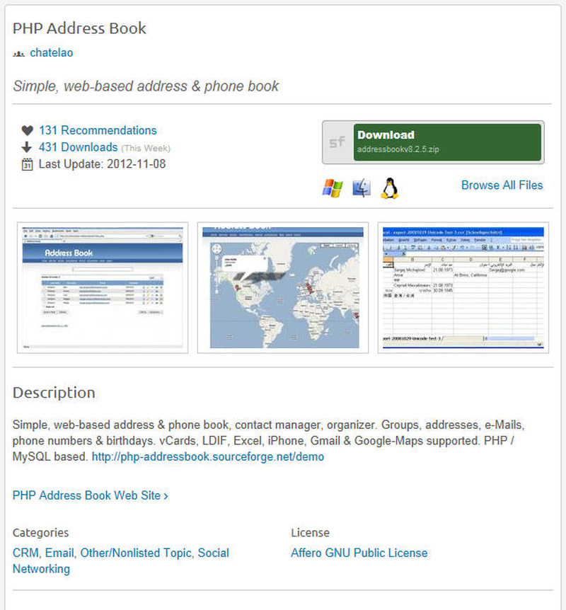Open the Excel export screenshot thumbnail
The image size is (566, 610).
coord(463,287)
